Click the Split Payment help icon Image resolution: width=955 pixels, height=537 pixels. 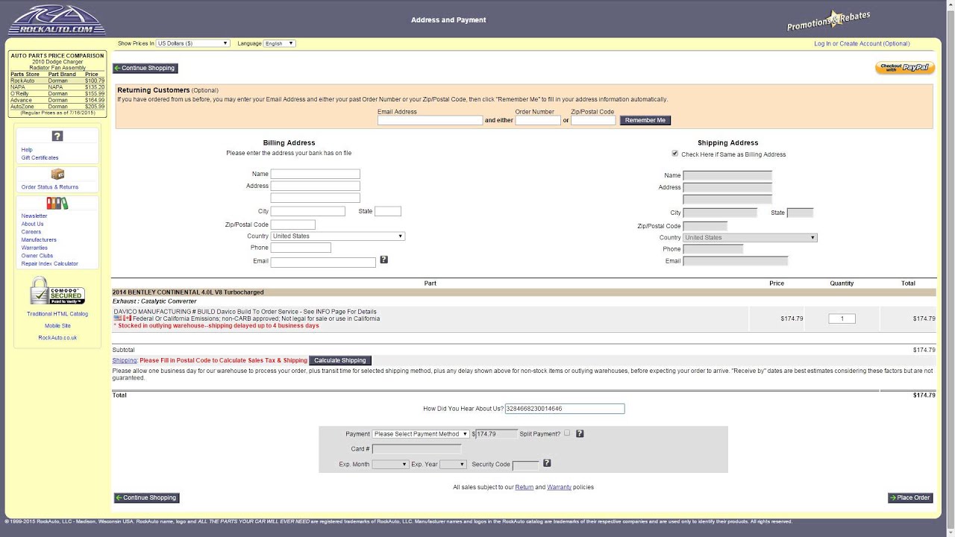pyautogui.click(x=580, y=433)
